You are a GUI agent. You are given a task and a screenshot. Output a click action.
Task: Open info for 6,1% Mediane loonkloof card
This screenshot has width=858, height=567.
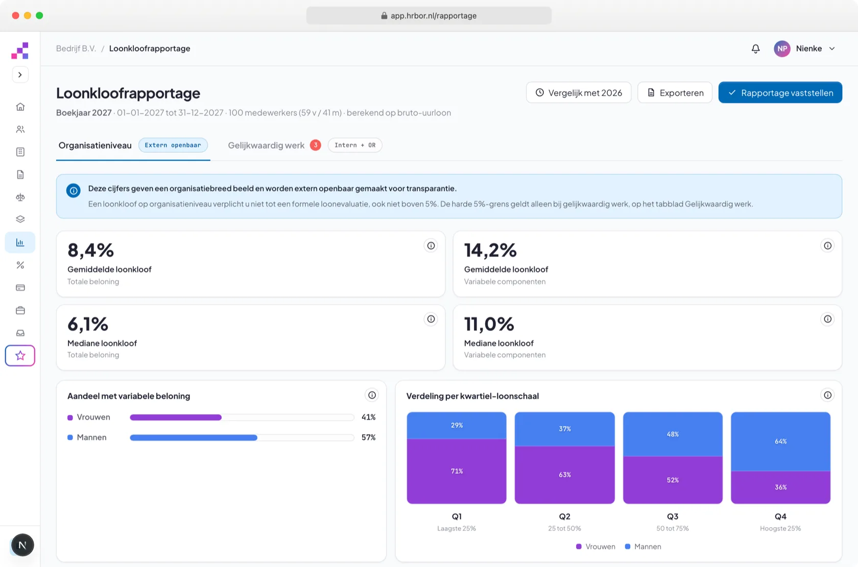click(x=431, y=319)
